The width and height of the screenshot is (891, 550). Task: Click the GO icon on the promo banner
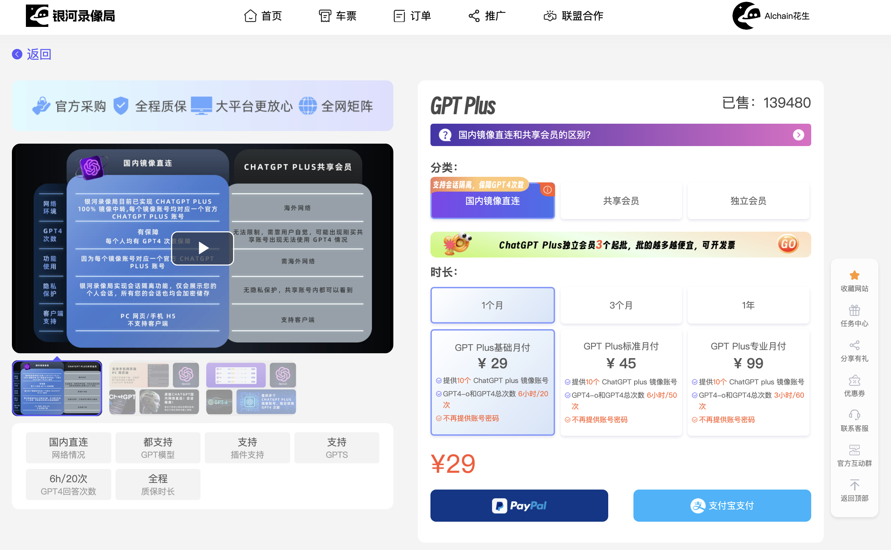point(787,244)
